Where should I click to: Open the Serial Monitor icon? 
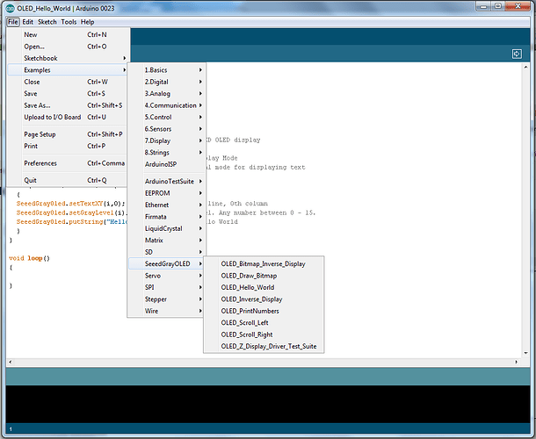coord(517,54)
